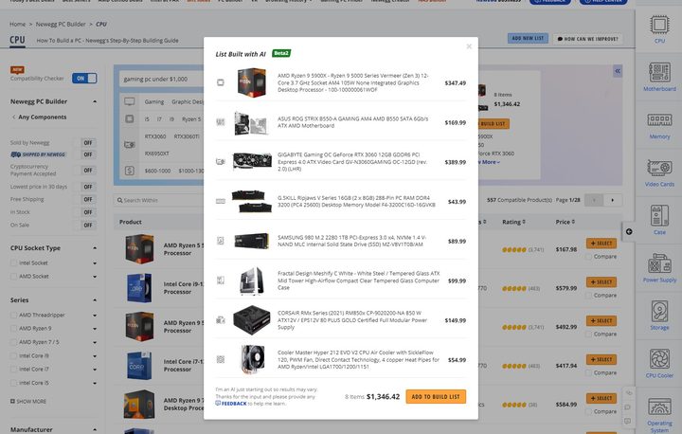Click monitor icon in AI prompt usage row
The width and height of the screenshot is (682, 434).
coord(129,101)
